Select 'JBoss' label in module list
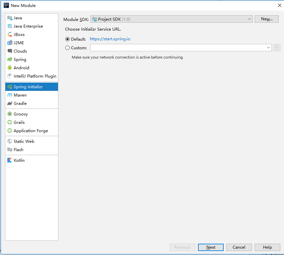The height and width of the screenshot is (255, 284). coord(19,35)
